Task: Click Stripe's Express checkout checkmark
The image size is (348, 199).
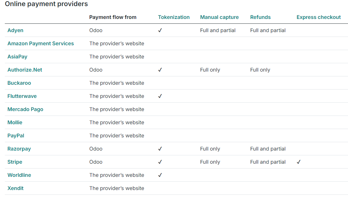Action: click(299, 162)
